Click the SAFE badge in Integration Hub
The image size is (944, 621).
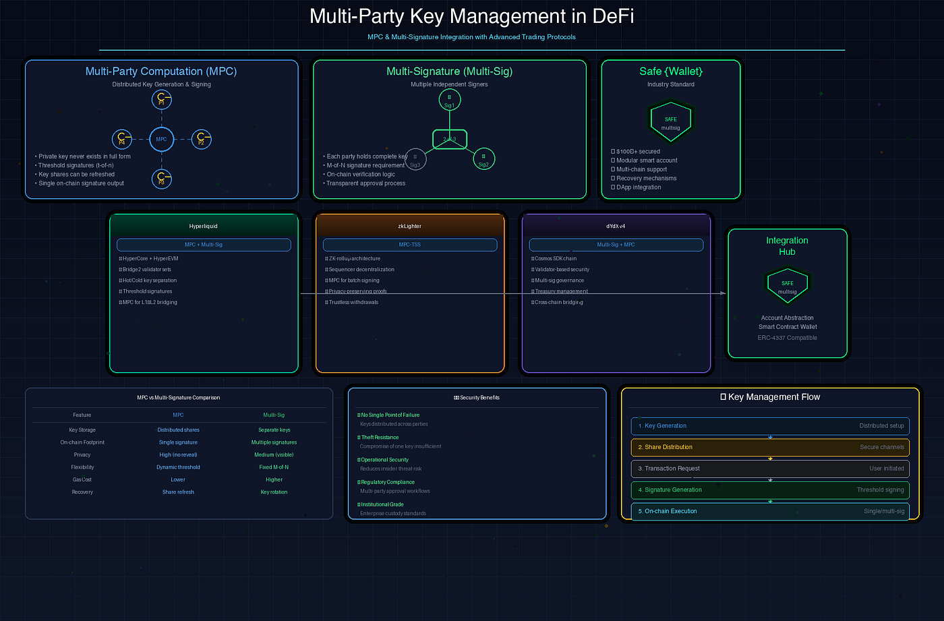(787, 285)
